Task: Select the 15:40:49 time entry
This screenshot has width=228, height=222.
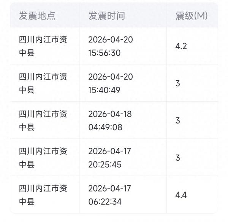Action: [104, 90]
